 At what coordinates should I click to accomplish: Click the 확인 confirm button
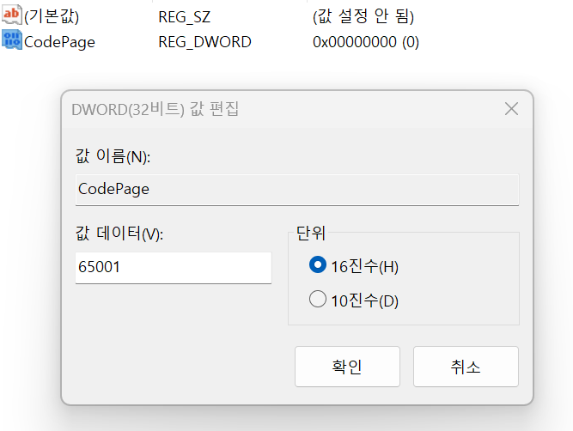(347, 367)
